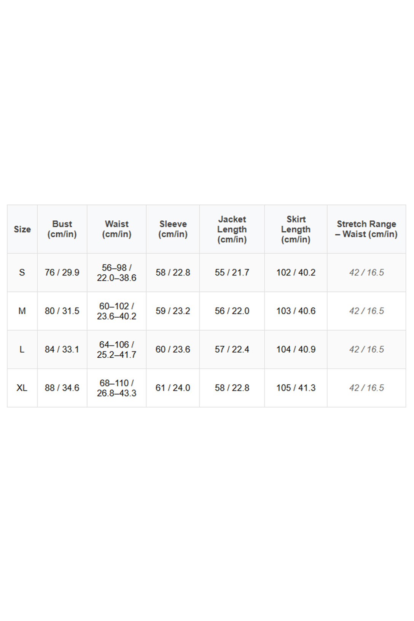Click the 60 / 23.6 sleeve cell
Viewport: 414px width, 621px height.
pos(173,349)
